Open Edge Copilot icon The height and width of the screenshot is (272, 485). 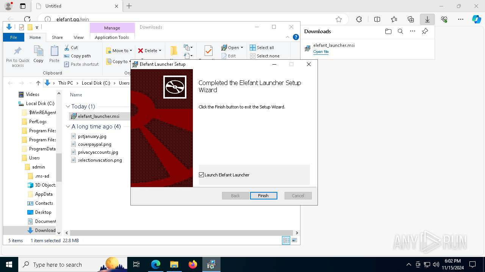click(476, 19)
